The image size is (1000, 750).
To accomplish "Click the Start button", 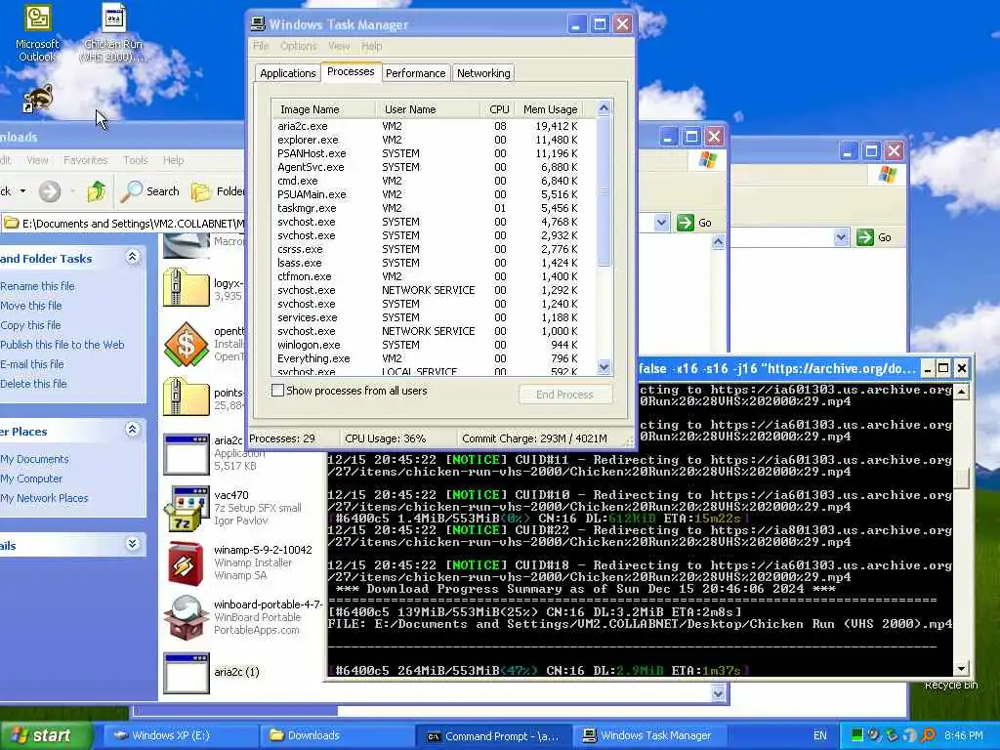I will (45, 735).
